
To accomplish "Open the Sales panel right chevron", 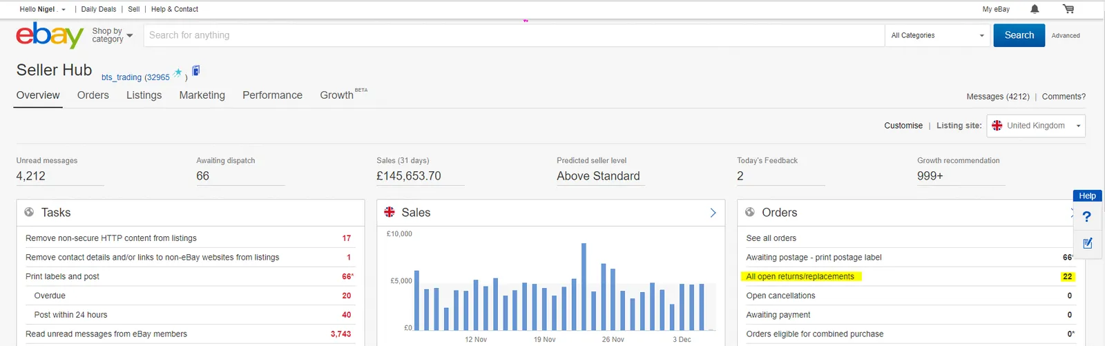I will point(713,213).
